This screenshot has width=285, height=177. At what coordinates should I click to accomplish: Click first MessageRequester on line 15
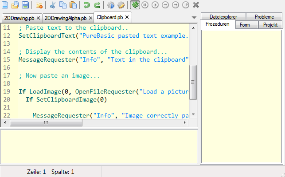(47, 60)
